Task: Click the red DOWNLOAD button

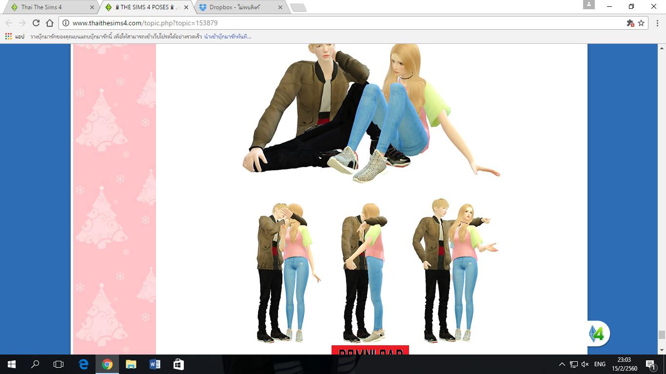Action: (x=370, y=350)
